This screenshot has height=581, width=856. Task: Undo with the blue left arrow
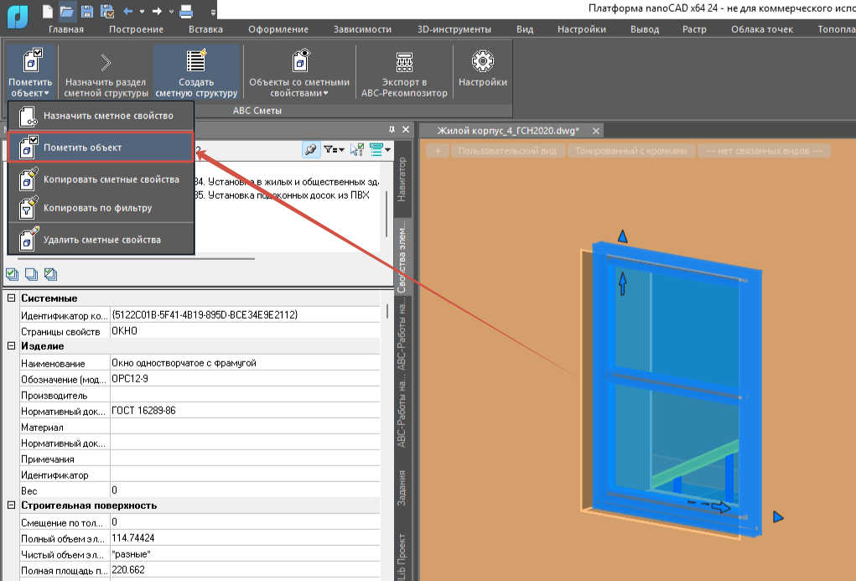[127, 11]
